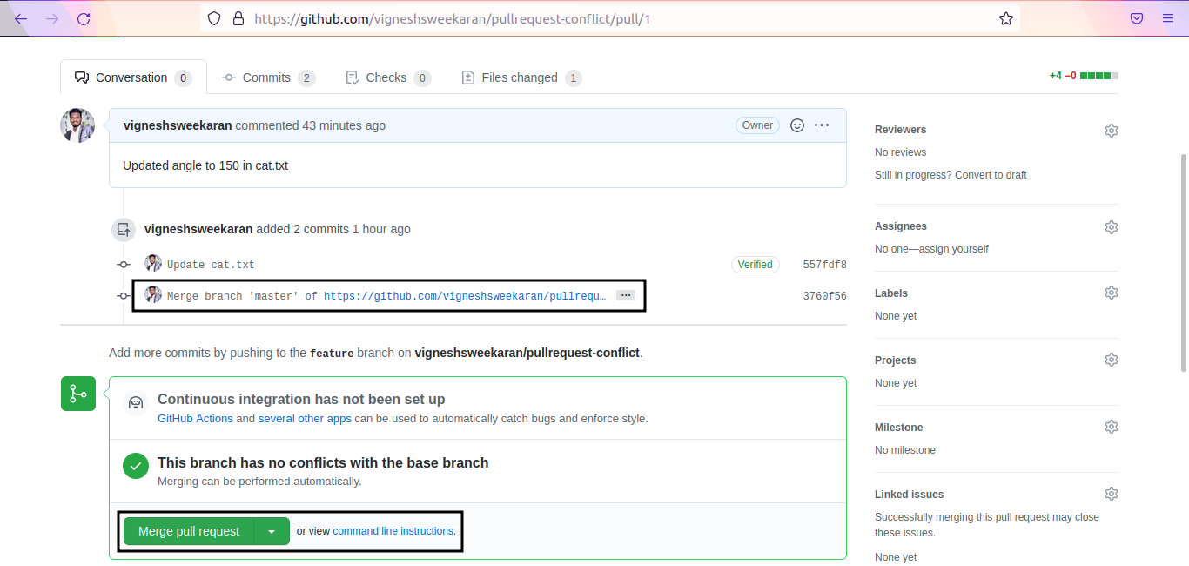Expand the merge commit message ellipsis
The width and height of the screenshot is (1189, 566).
625,296
